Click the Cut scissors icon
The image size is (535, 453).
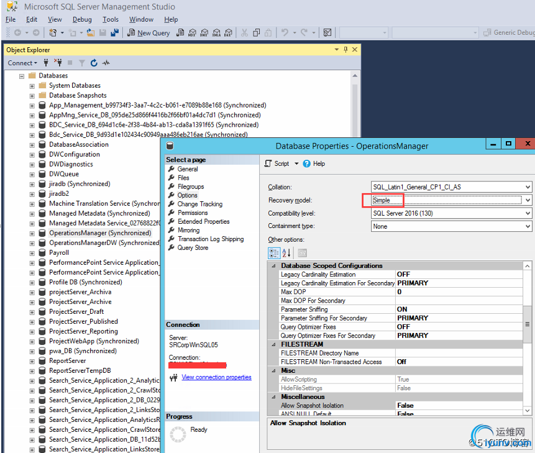point(244,33)
